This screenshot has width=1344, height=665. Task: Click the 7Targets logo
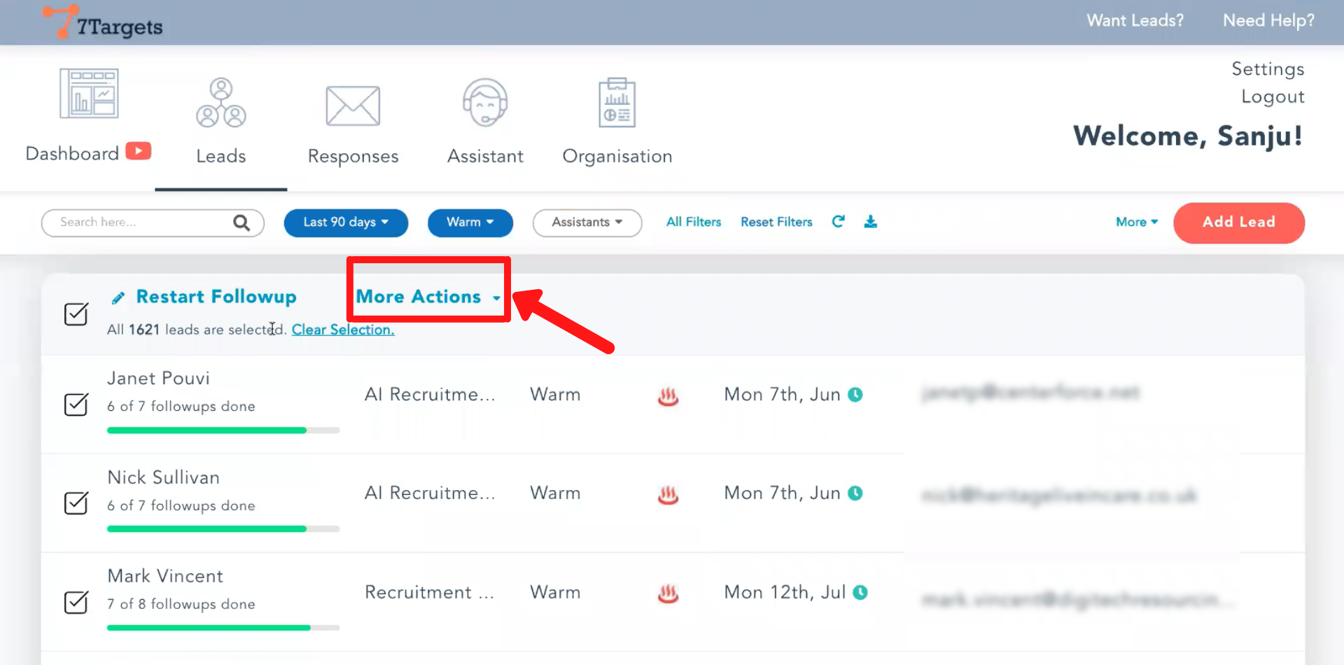point(103,23)
